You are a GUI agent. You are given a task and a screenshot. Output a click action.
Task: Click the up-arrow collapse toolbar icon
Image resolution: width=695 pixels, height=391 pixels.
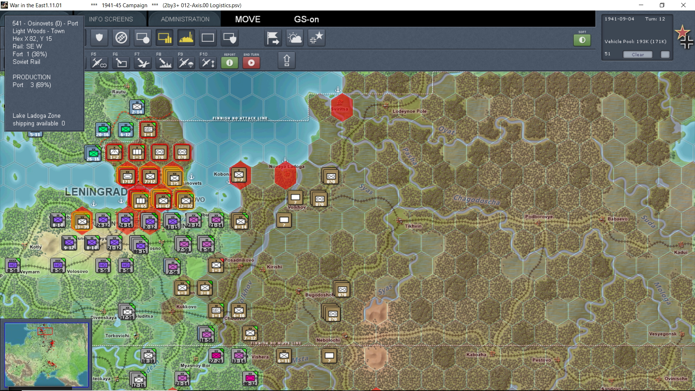click(287, 60)
